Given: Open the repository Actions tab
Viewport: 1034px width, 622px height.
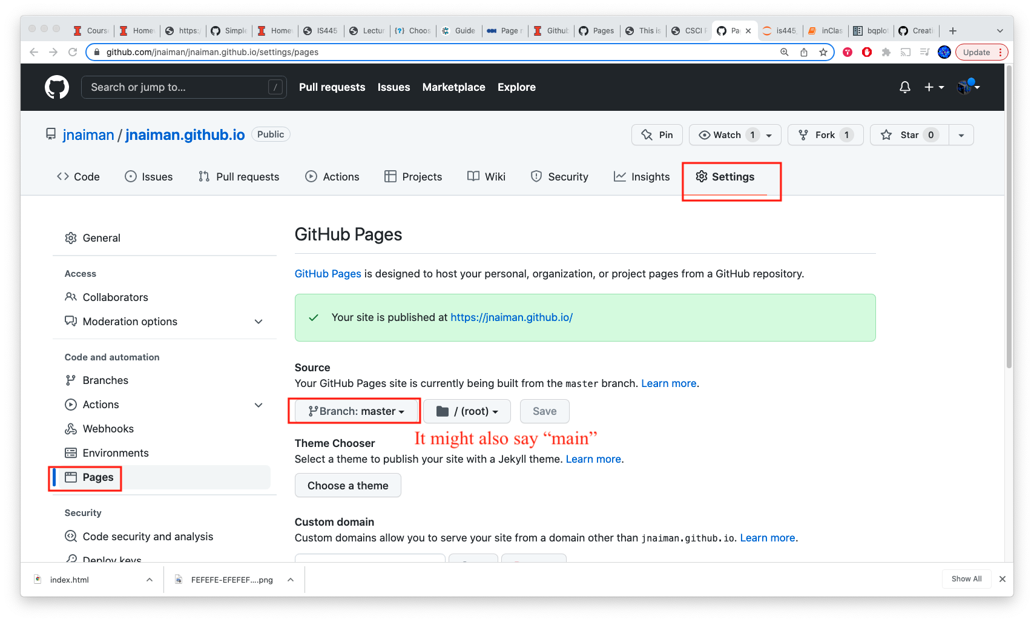Looking at the screenshot, I should (x=332, y=177).
